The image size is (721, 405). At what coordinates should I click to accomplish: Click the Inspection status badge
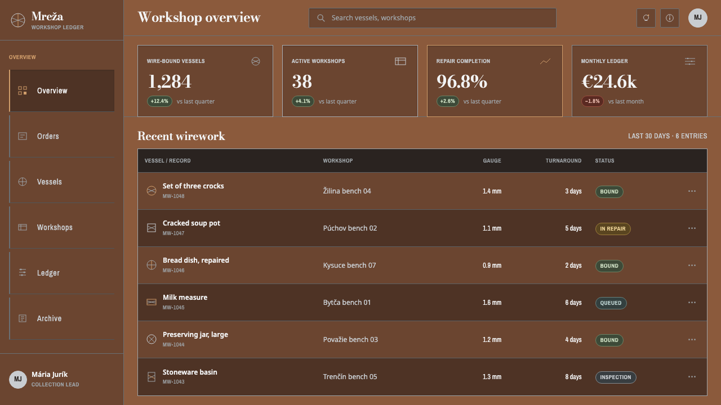pyautogui.click(x=616, y=377)
